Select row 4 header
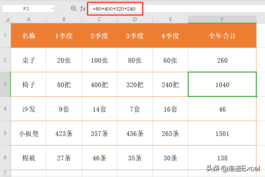Image resolution: width=265 pixels, height=177 pixels. tap(5, 109)
